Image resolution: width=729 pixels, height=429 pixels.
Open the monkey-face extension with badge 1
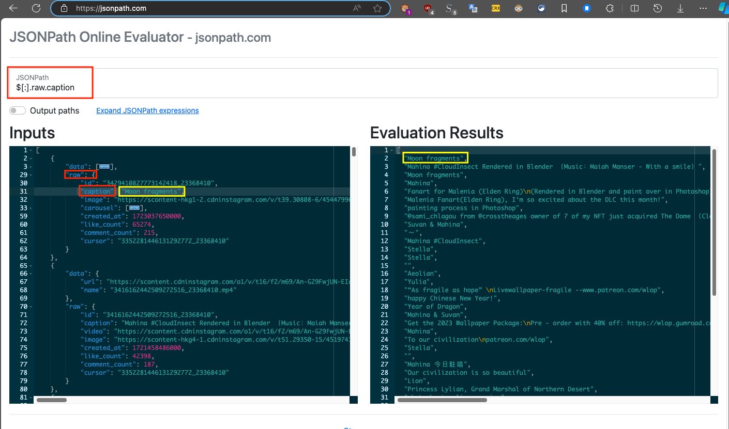pyautogui.click(x=406, y=8)
